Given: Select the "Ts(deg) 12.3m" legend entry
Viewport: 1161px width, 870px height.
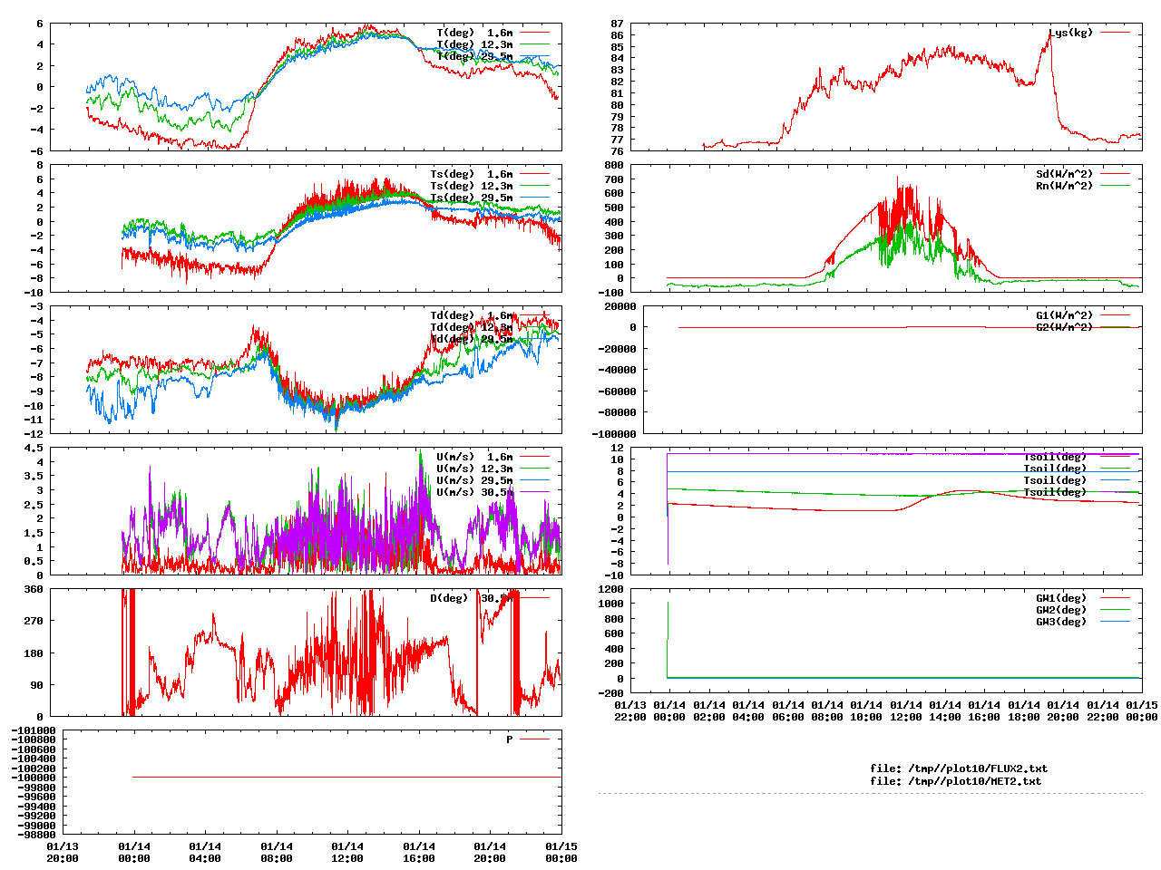Looking at the screenshot, I should coord(471,186).
